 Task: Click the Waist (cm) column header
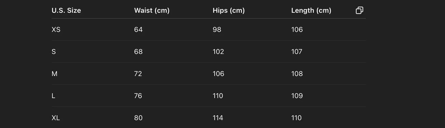[152, 10]
